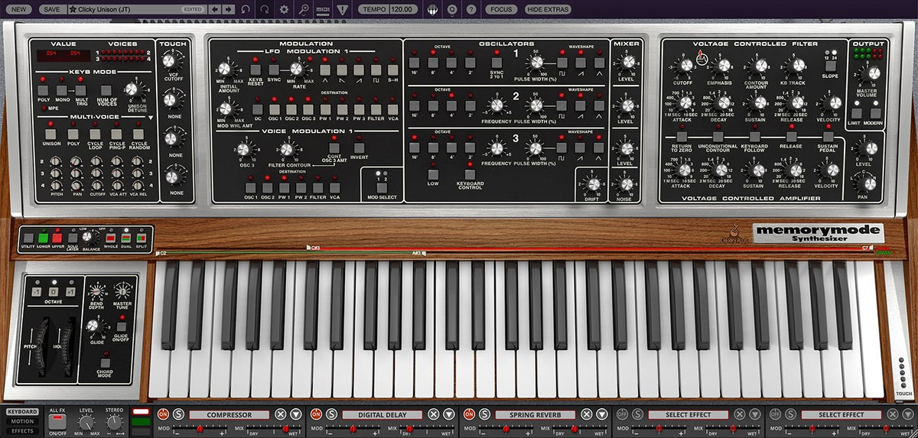Click the Utility button
Image resolution: width=918 pixels, height=438 pixels.
pos(28,238)
